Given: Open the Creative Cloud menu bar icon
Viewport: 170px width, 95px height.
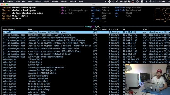Looking at the screenshot, I should [125, 1].
